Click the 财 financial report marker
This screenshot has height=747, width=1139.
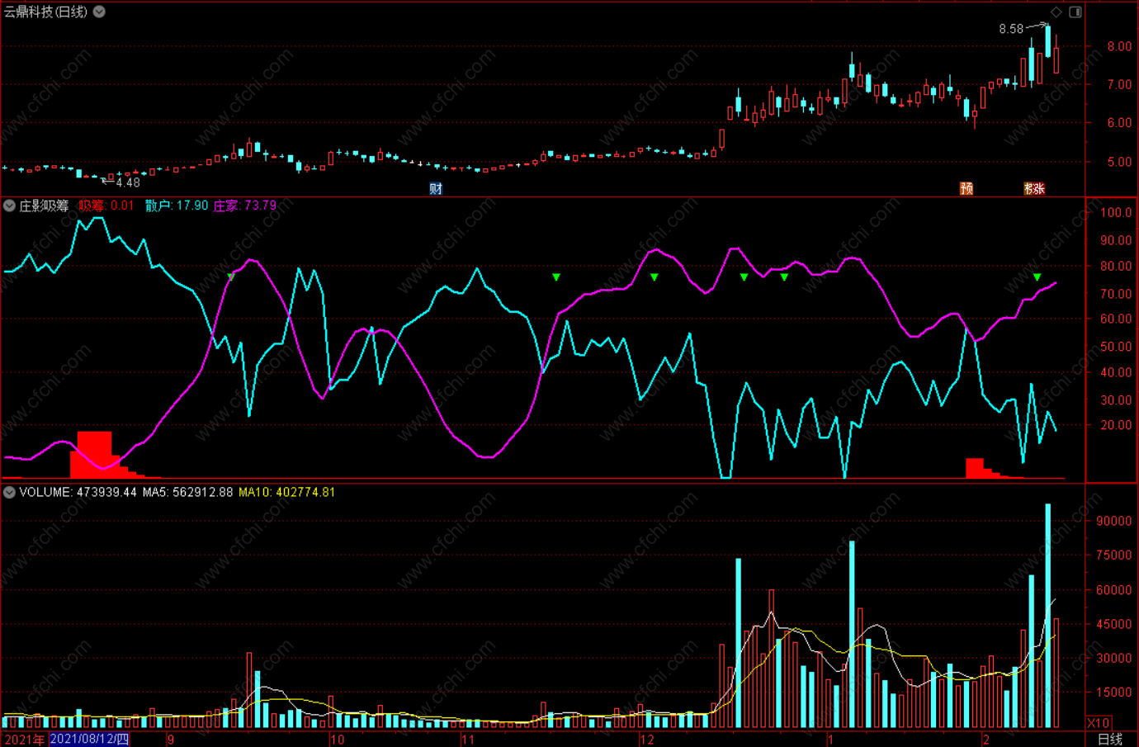[x=436, y=188]
